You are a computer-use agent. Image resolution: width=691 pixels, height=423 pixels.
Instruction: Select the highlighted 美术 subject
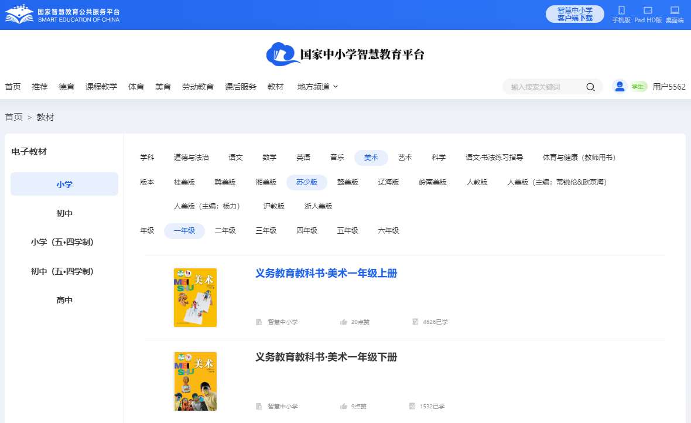[371, 158]
